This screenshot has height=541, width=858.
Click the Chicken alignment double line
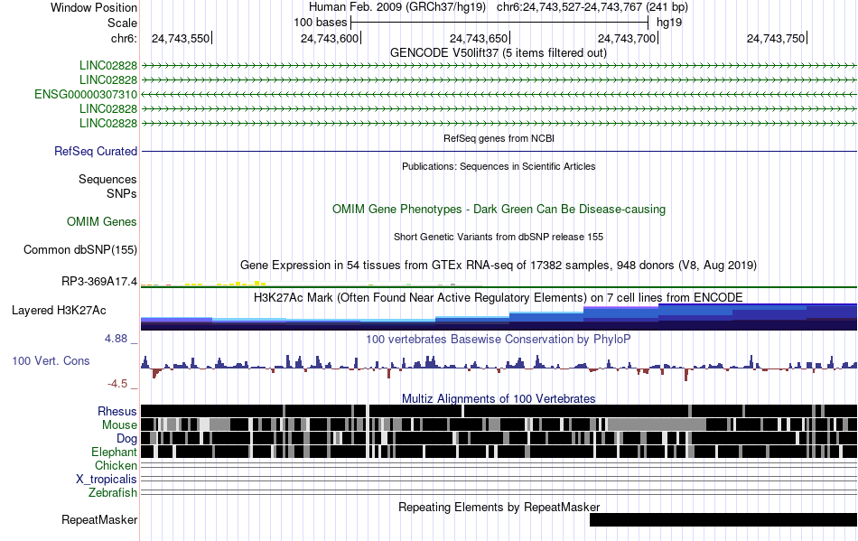(499, 465)
